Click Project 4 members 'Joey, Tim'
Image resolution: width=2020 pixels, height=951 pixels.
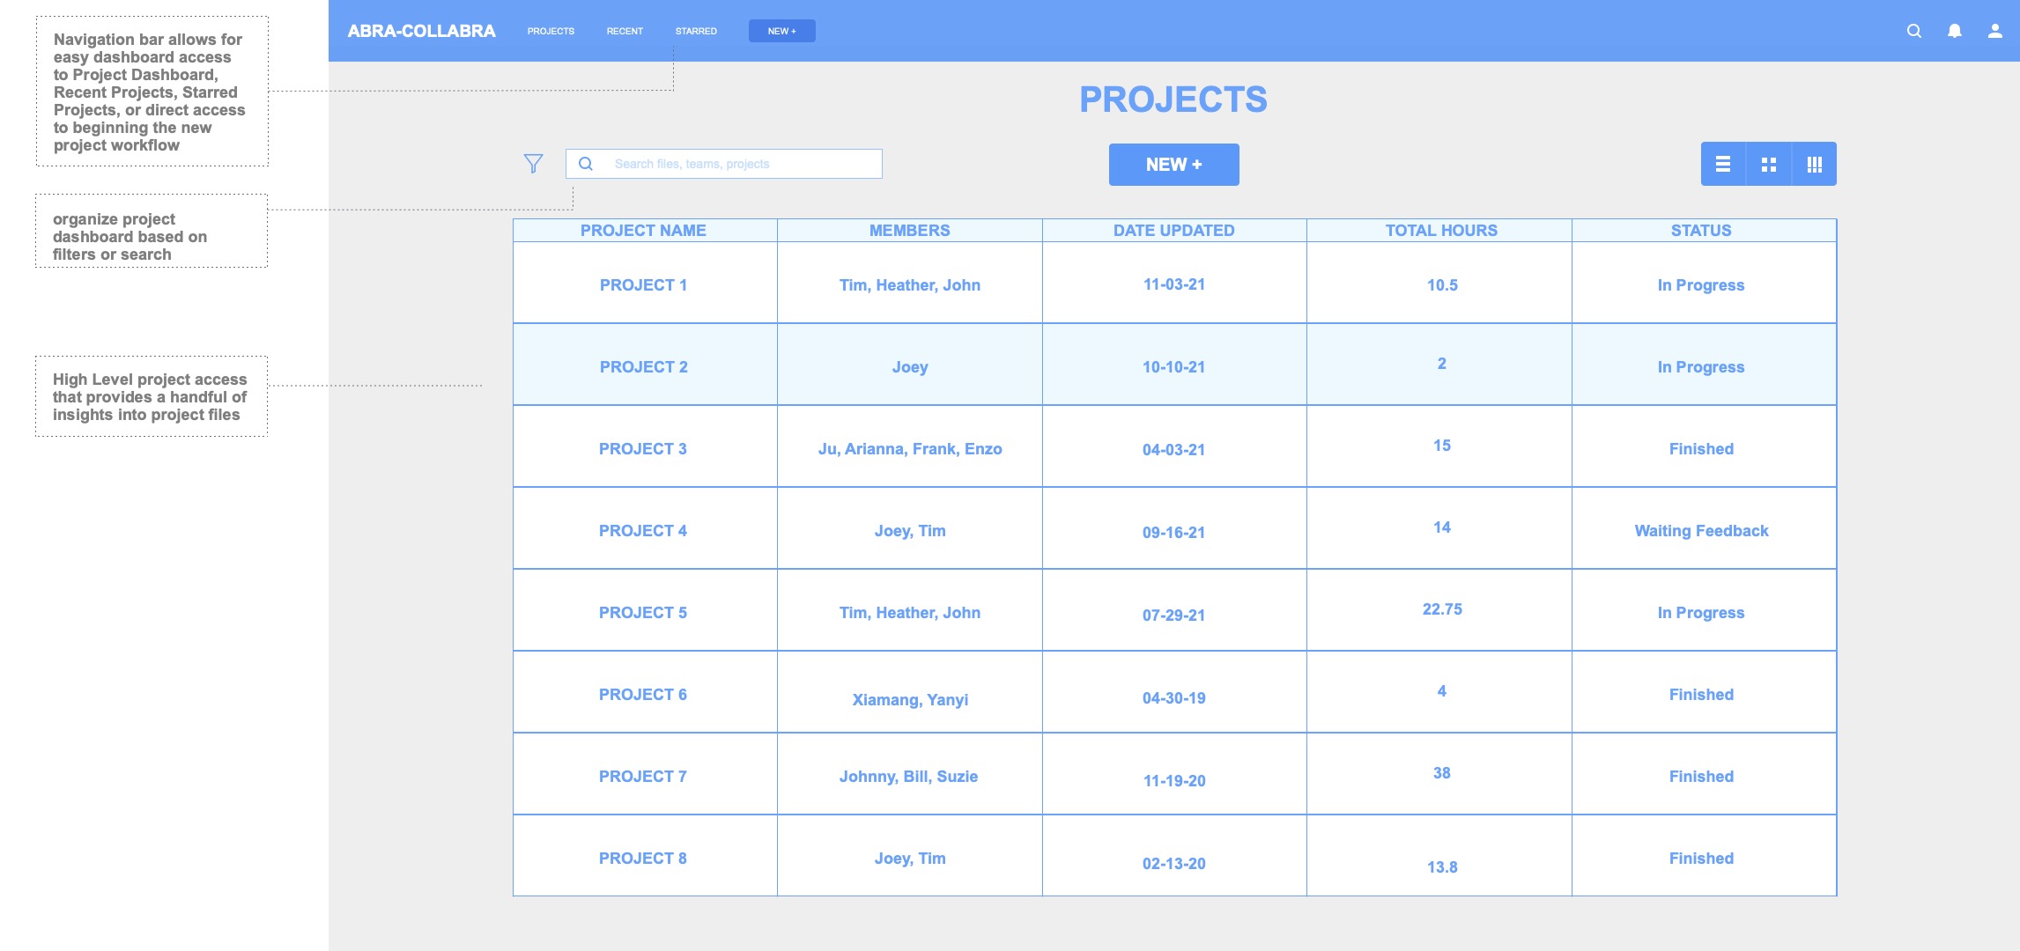(x=910, y=531)
